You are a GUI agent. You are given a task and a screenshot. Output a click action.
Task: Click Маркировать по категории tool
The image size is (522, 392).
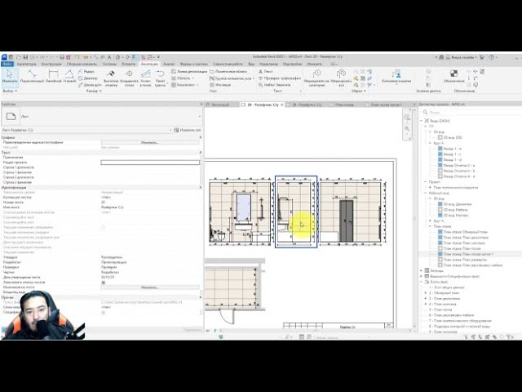pyautogui.click(x=316, y=78)
